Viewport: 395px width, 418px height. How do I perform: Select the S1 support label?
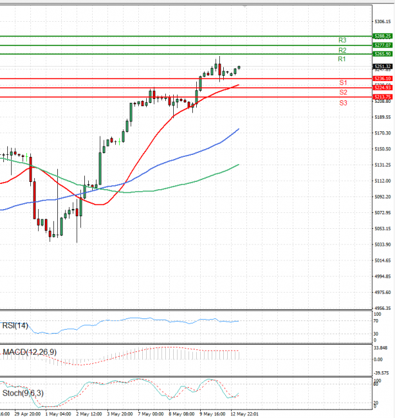click(343, 82)
